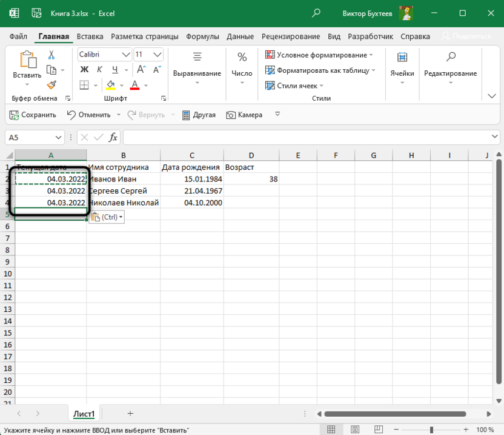The image size is (504, 435).
Task: Click the Отменить undo button
Action: point(88,115)
